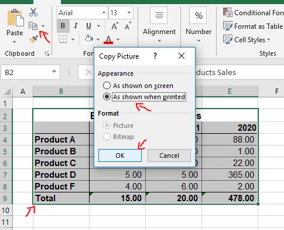Image resolution: width=284 pixels, height=230 pixels.
Task: Select column A header
Action: (x=23, y=92)
